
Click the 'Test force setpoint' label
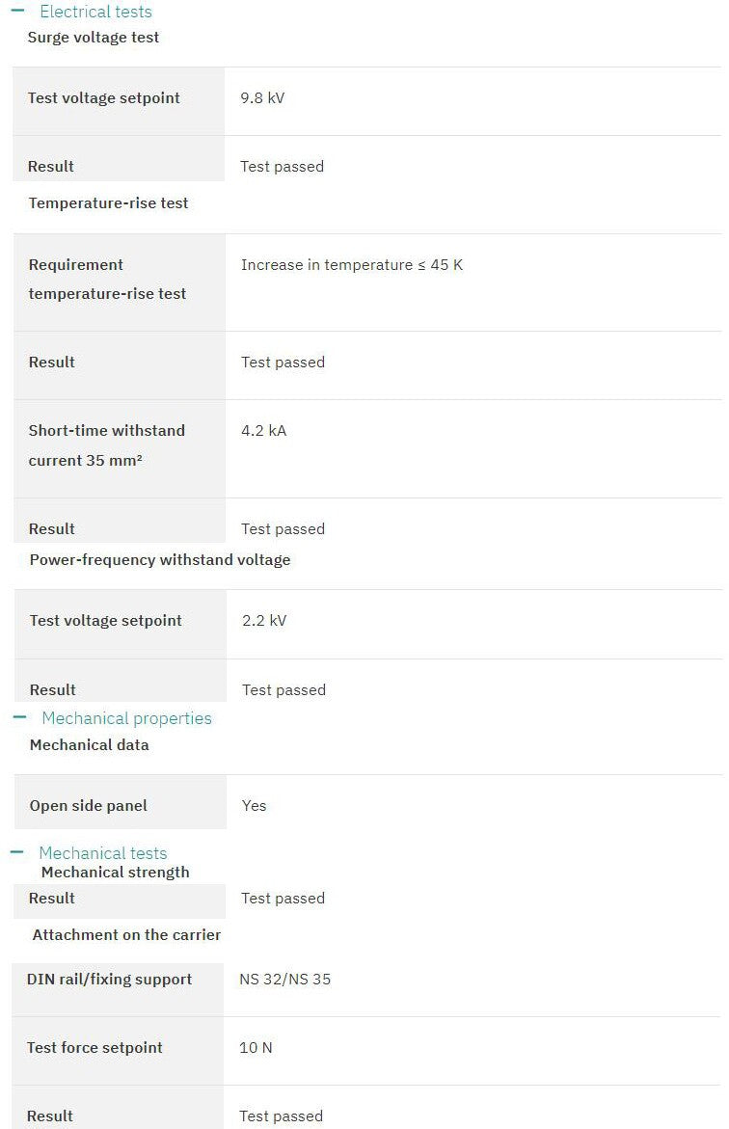point(94,1047)
